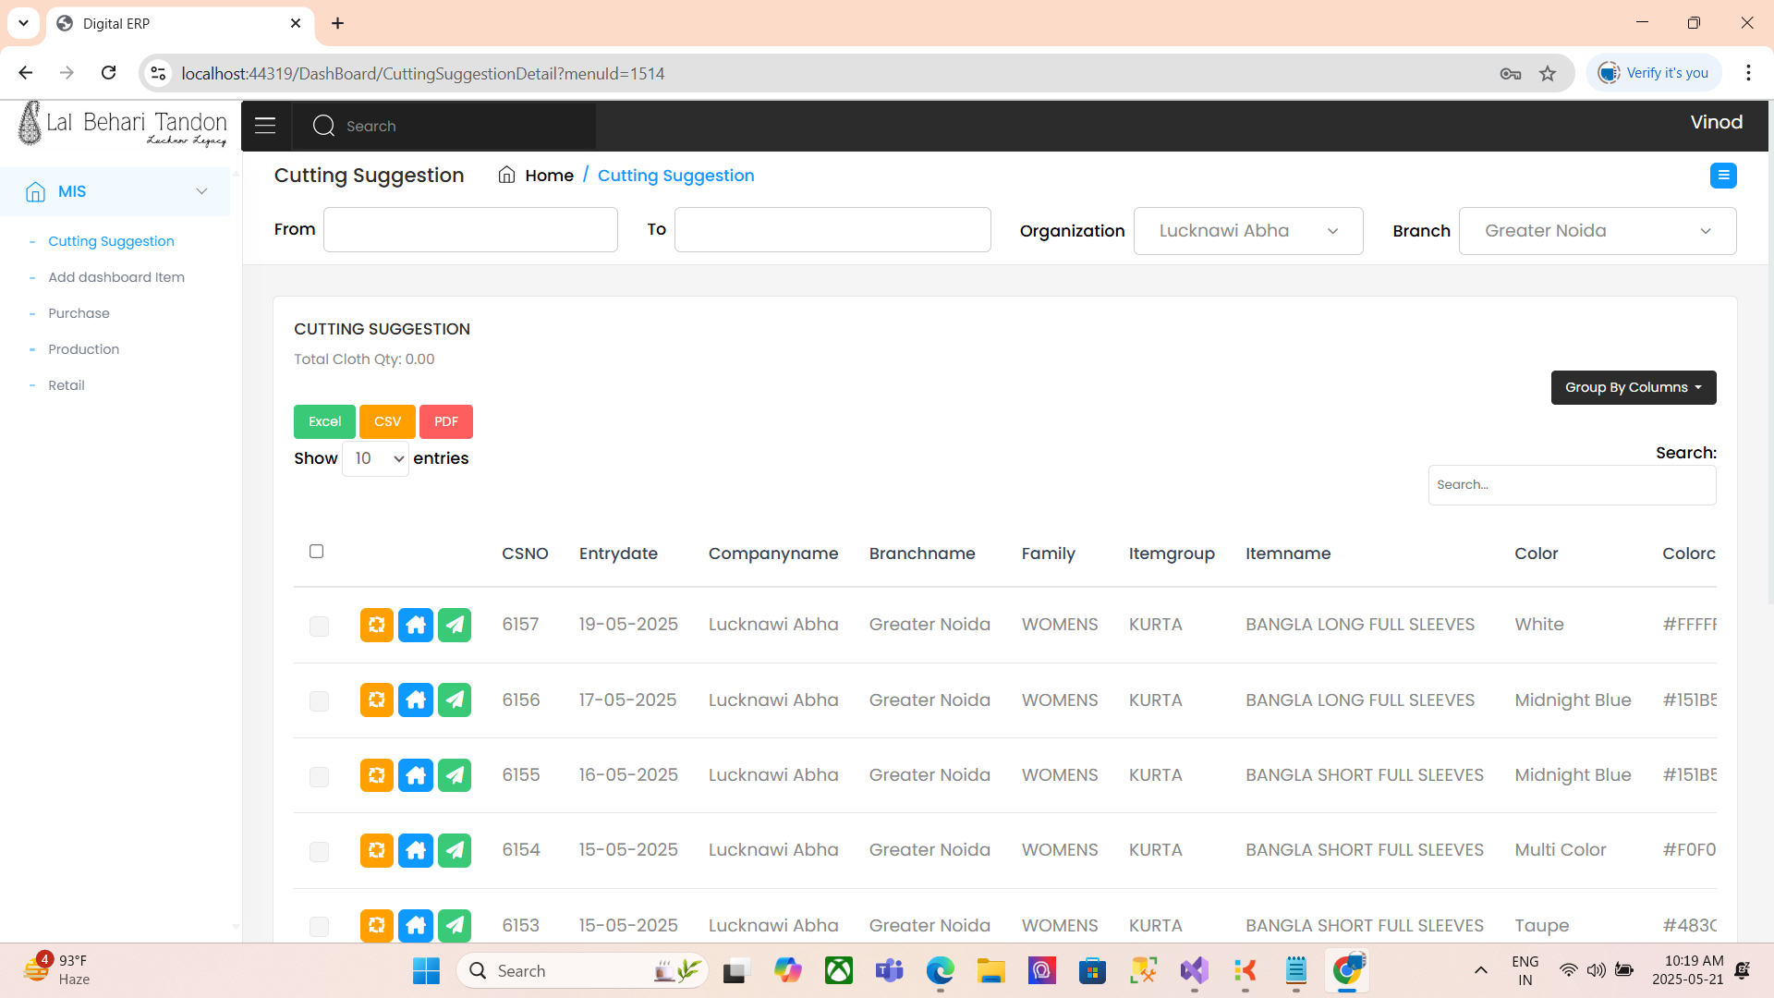Open the Organization dropdown Lucknawi Abha

pyautogui.click(x=1248, y=231)
